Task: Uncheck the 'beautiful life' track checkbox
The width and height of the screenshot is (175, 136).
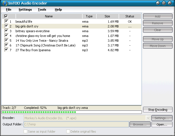Action: tap(6, 21)
